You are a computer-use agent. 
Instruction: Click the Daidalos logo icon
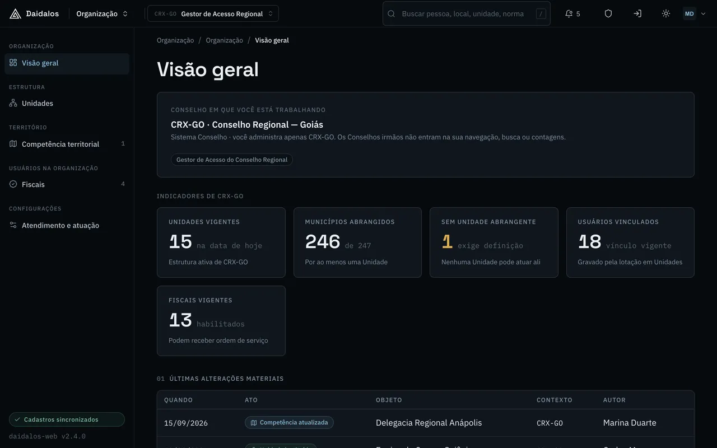[x=15, y=13]
